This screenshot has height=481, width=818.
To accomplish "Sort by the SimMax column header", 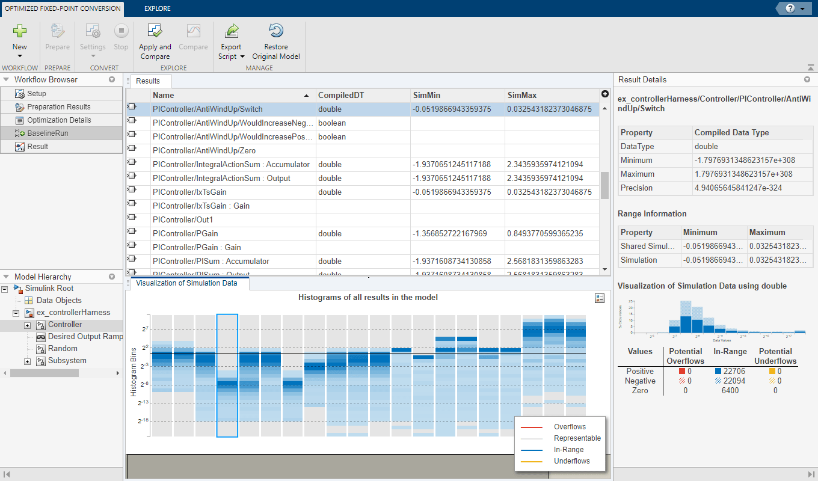I will click(x=522, y=95).
